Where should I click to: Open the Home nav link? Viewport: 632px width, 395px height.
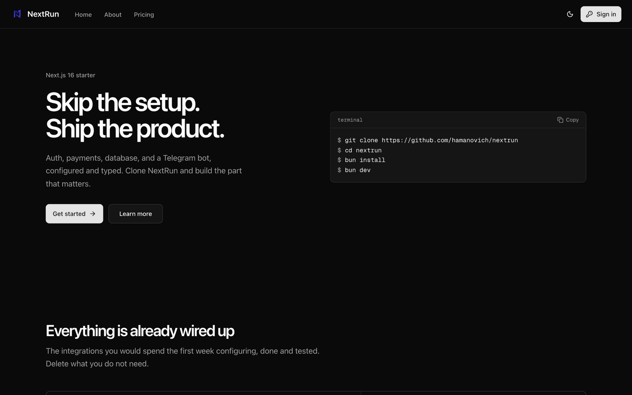(x=83, y=15)
